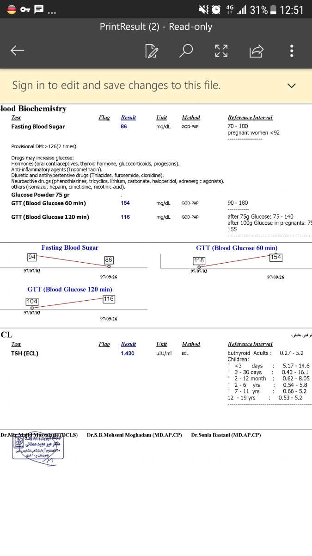Tap the back arrow icon
312x556 pixels.
(18, 51)
